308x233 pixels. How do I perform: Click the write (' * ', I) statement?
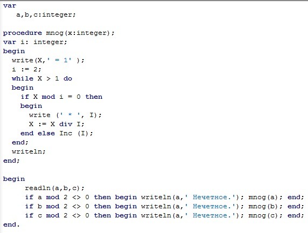click(x=65, y=115)
